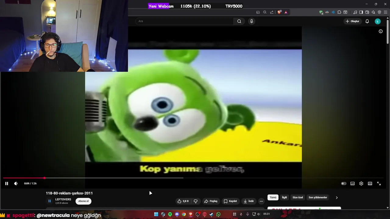Pause the YouTube video
Viewport: 390px width, 219px height.
tap(7, 183)
